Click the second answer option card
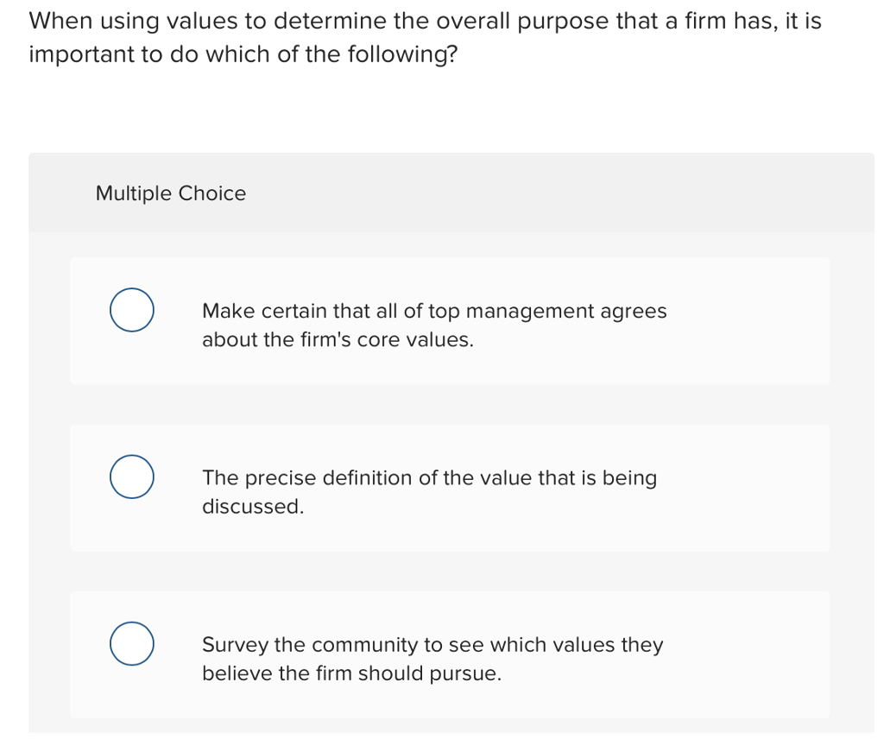Screen dimensions: 884x739 450,487
